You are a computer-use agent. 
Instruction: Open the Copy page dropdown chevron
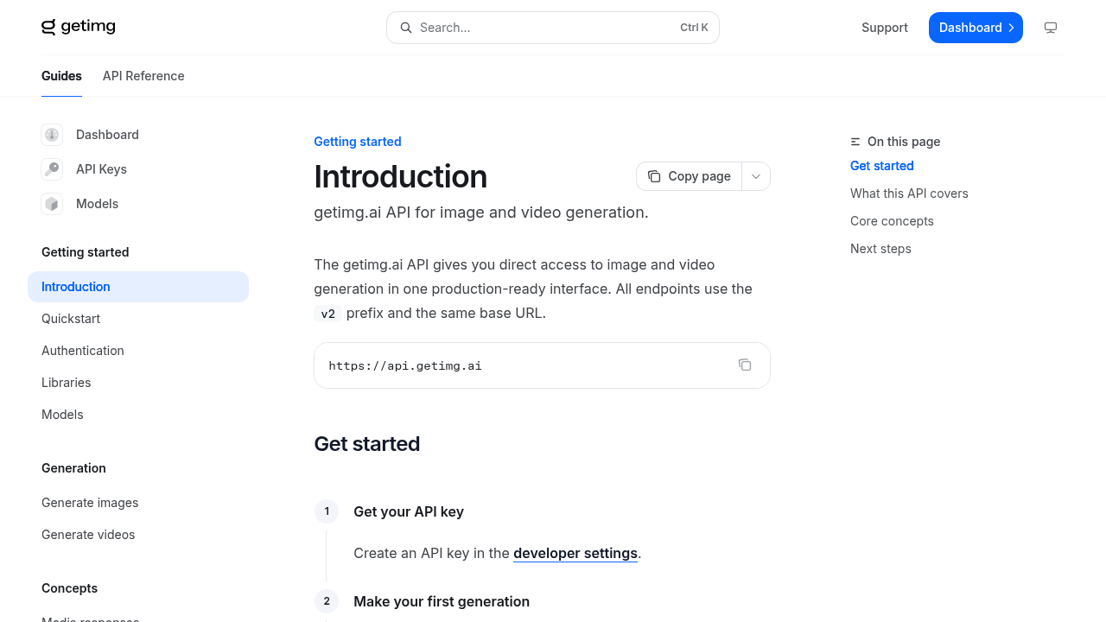(756, 176)
